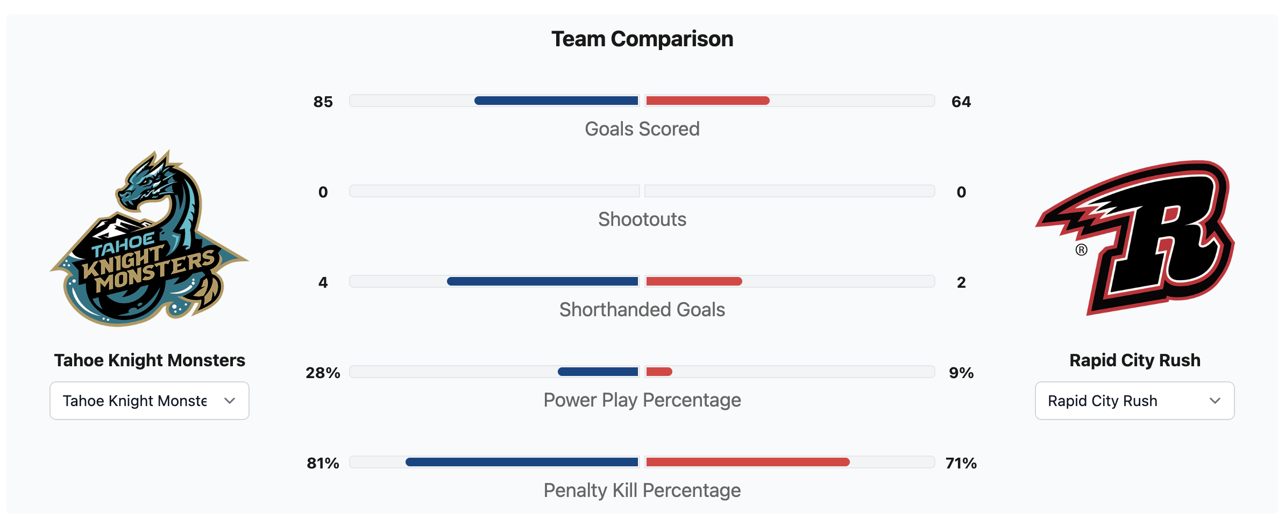Click the blue Power Play Percentage bar
The height and width of the screenshot is (526, 1285).
pyautogui.click(x=598, y=372)
